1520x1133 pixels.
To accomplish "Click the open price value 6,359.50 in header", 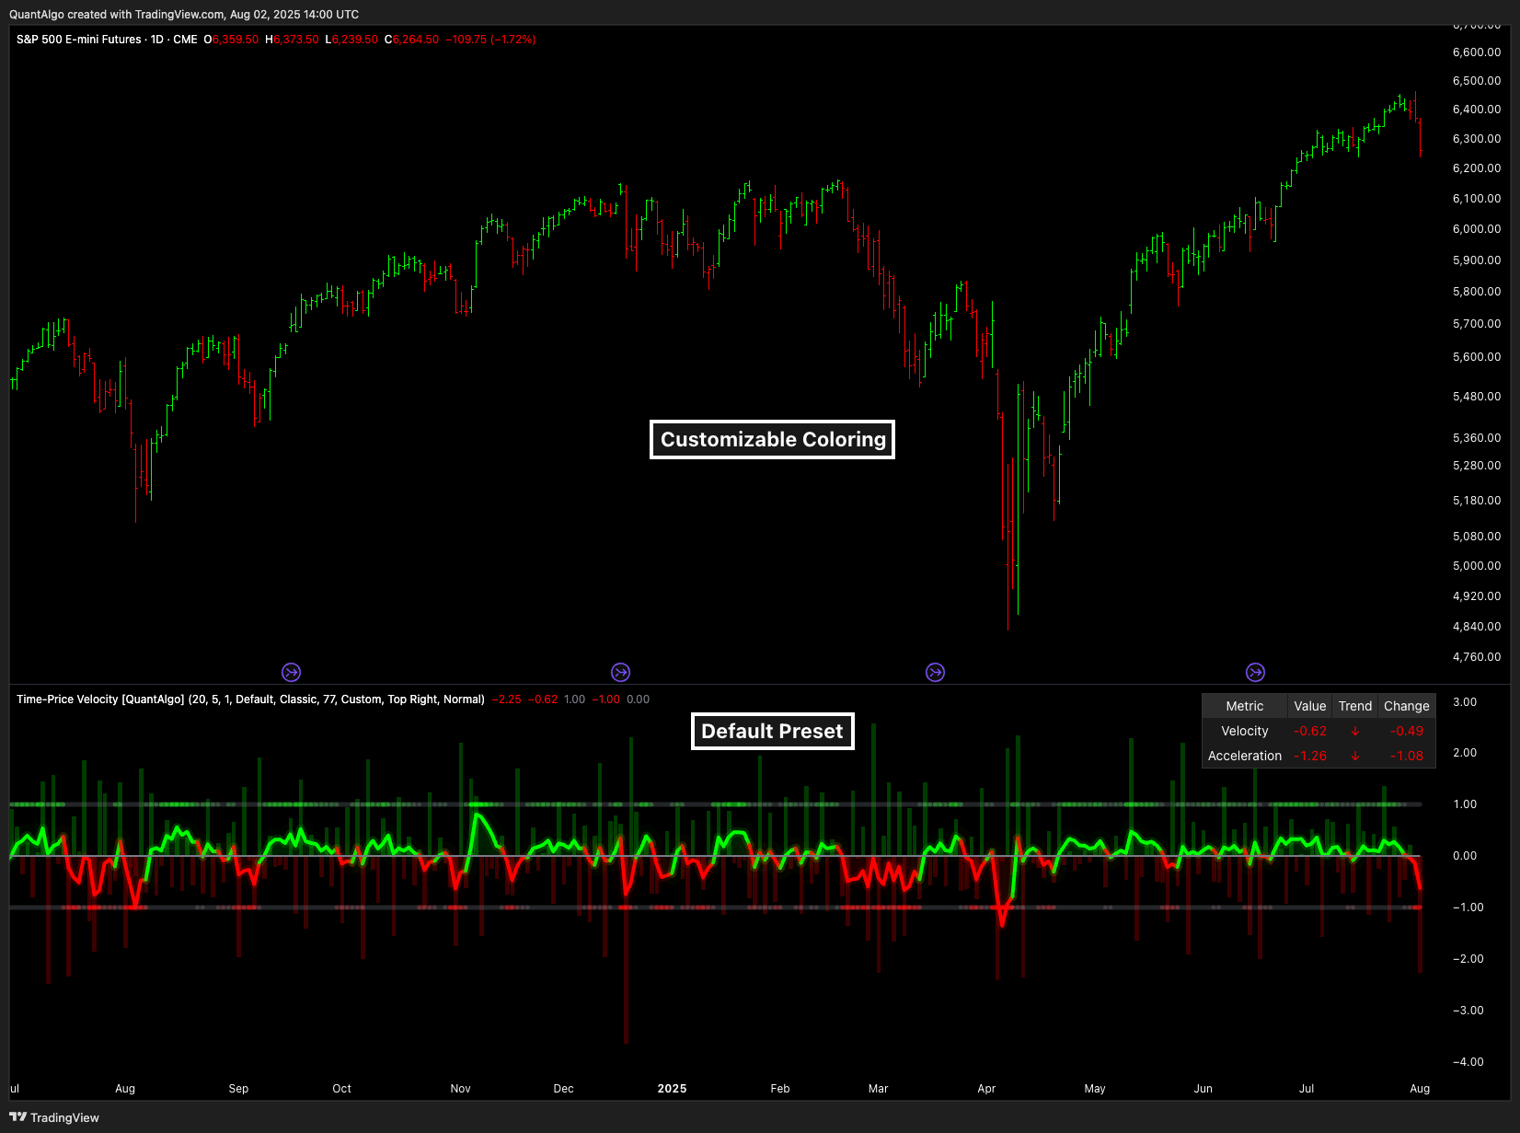I will coord(236,40).
